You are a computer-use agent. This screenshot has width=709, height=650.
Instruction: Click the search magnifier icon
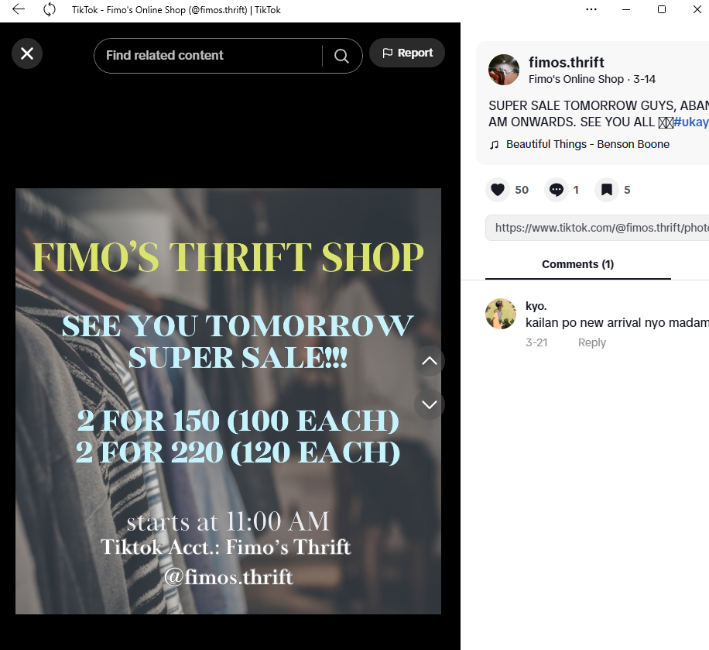tap(341, 56)
